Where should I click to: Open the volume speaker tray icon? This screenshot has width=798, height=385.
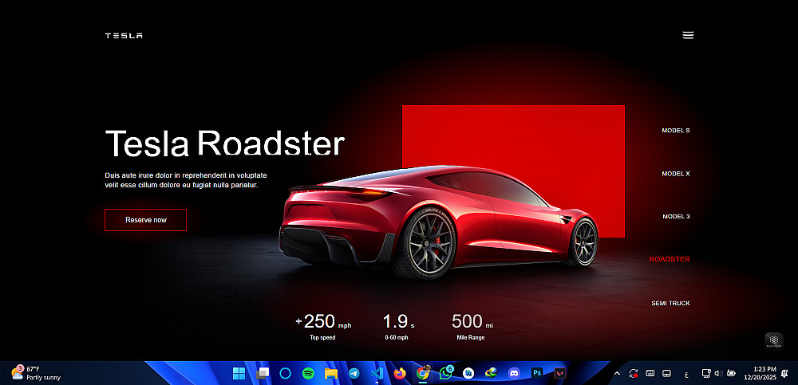click(718, 373)
